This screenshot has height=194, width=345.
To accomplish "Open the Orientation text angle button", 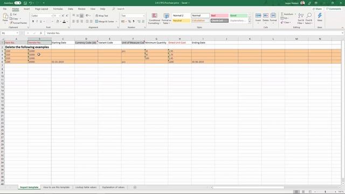I will click(87, 16).
